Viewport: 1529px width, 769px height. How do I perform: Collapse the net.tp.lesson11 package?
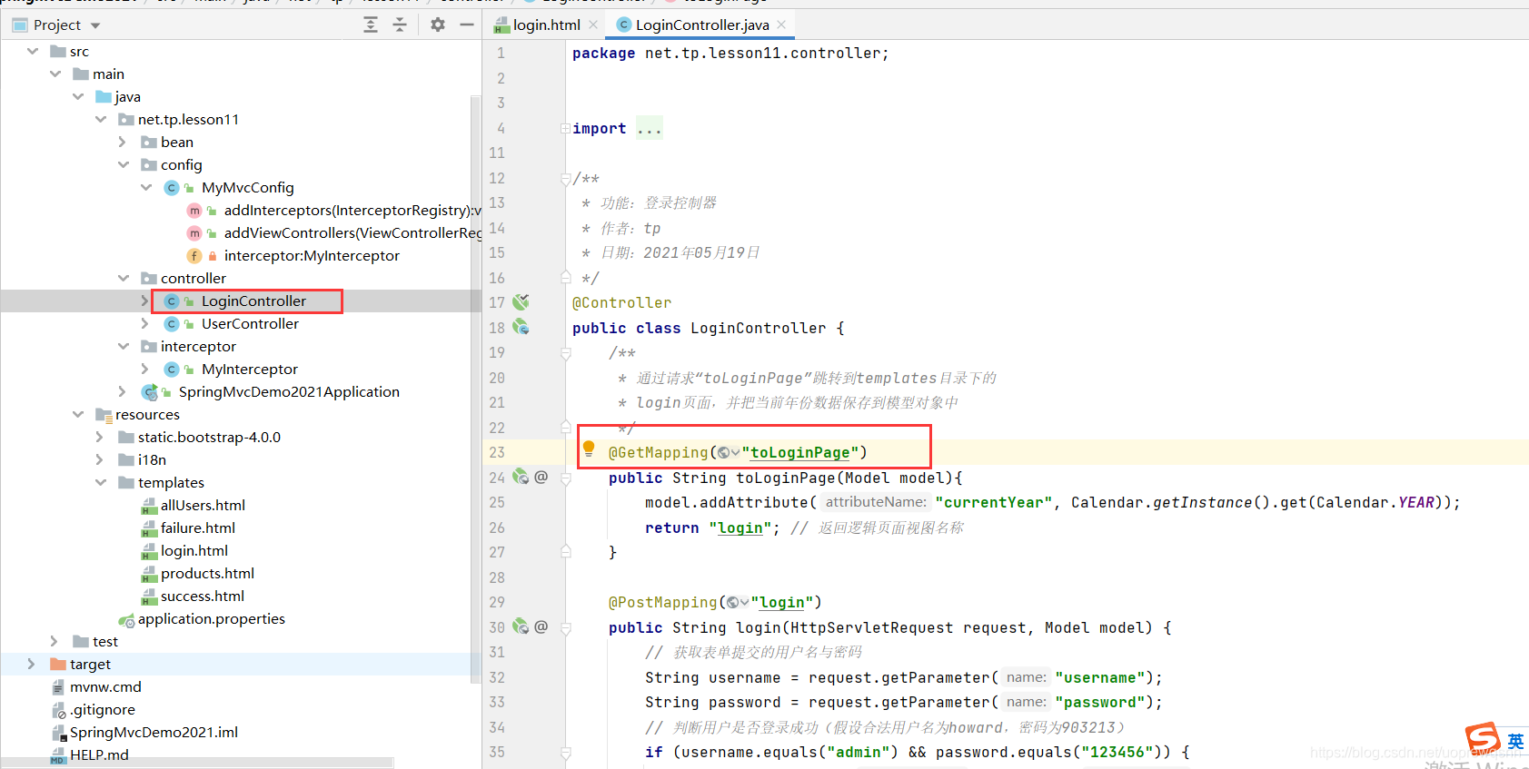101,120
